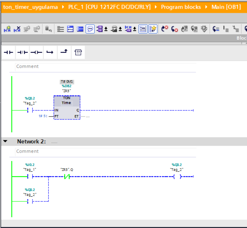
Task: Open dropdown arrow beside absolute/symbolic operands icon
Action: pyautogui.click(x=106, y=29)
